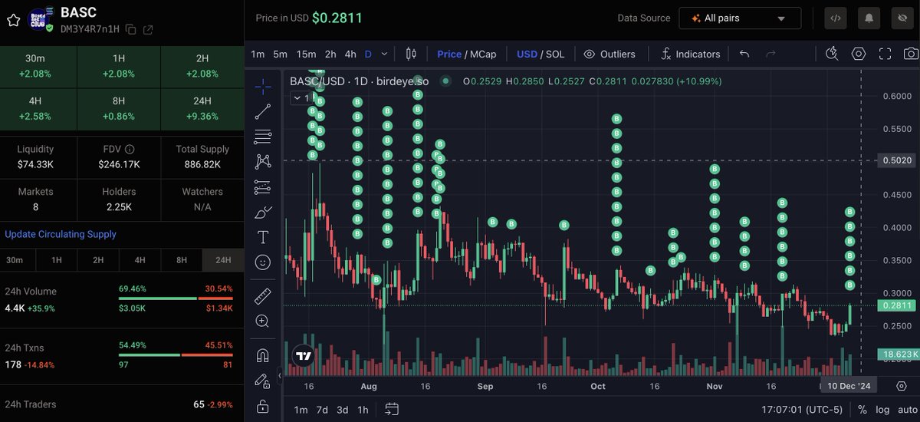Screen dimensions: 920x422
Task: Toggle Outliers visibility
Action: coord(609,54)
